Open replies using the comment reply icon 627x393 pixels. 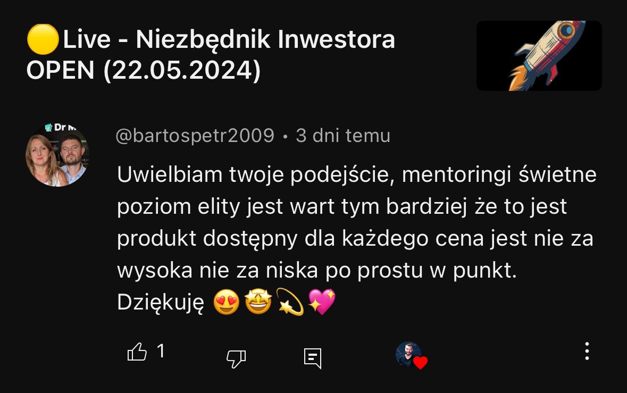click(313, 358)
